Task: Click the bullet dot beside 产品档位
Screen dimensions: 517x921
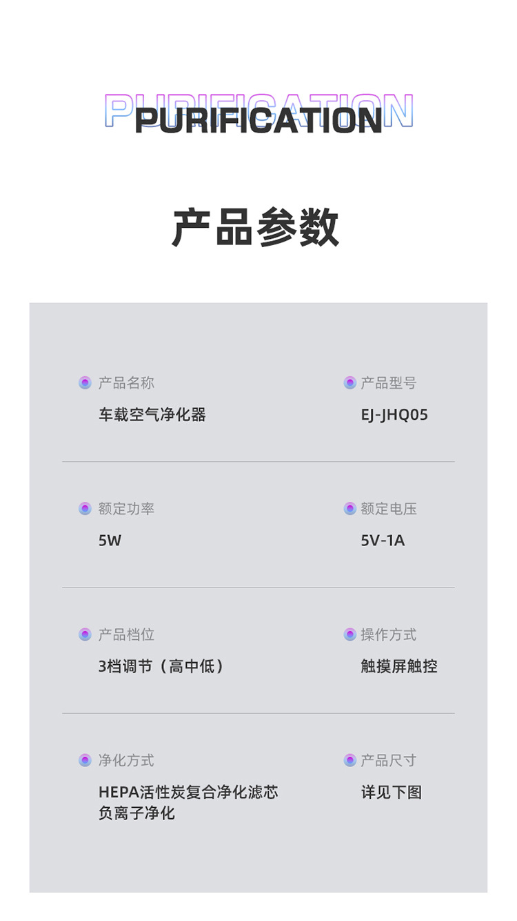Action: [85, 634]
